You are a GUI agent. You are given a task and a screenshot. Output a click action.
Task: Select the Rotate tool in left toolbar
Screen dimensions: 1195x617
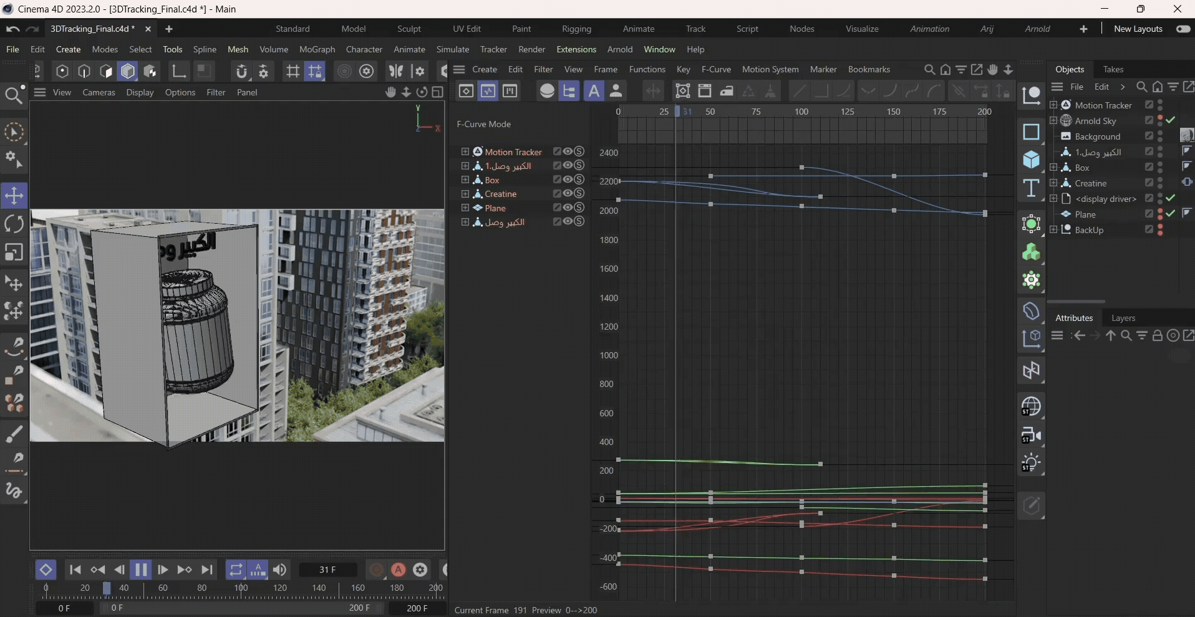click(x=14, y=224)
